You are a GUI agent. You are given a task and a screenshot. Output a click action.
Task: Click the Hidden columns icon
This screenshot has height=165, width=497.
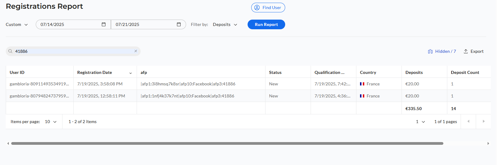[x=430, y=52]
